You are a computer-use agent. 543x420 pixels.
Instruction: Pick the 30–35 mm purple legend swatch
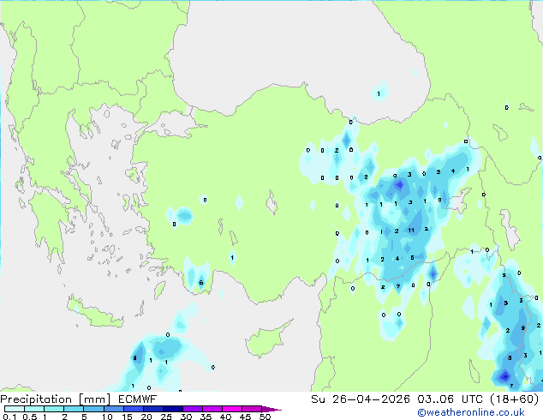click(193, 409)
